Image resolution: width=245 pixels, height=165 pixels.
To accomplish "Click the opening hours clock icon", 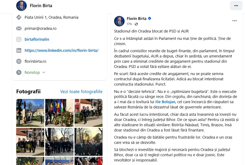I will point(19,72).
